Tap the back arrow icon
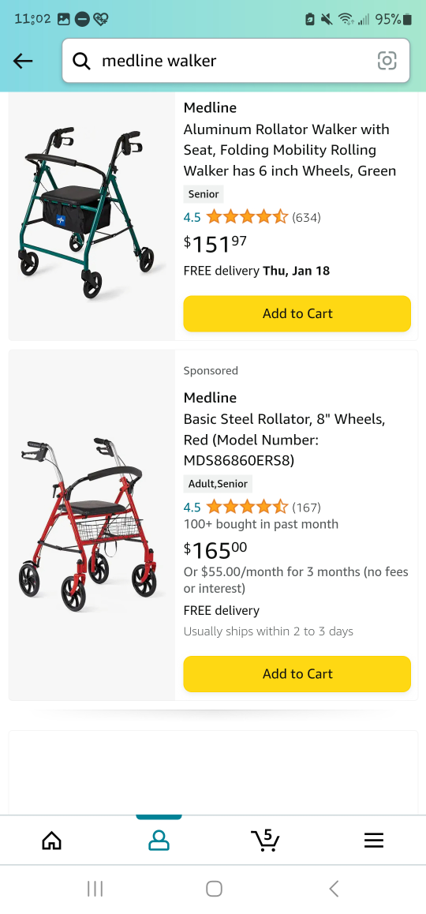This screenshot has width=426, height=914. click(x=23, y=61)
